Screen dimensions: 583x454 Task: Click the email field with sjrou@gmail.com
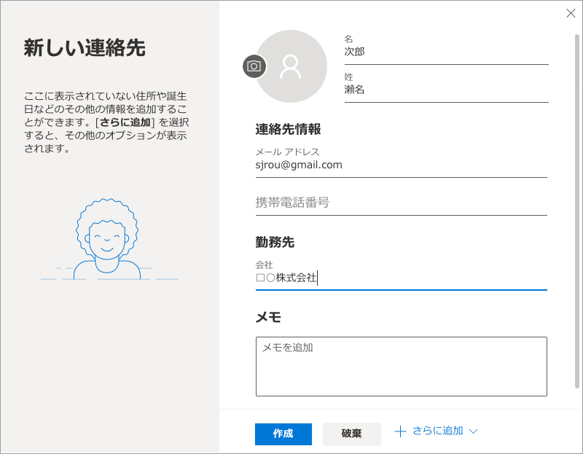401,165
